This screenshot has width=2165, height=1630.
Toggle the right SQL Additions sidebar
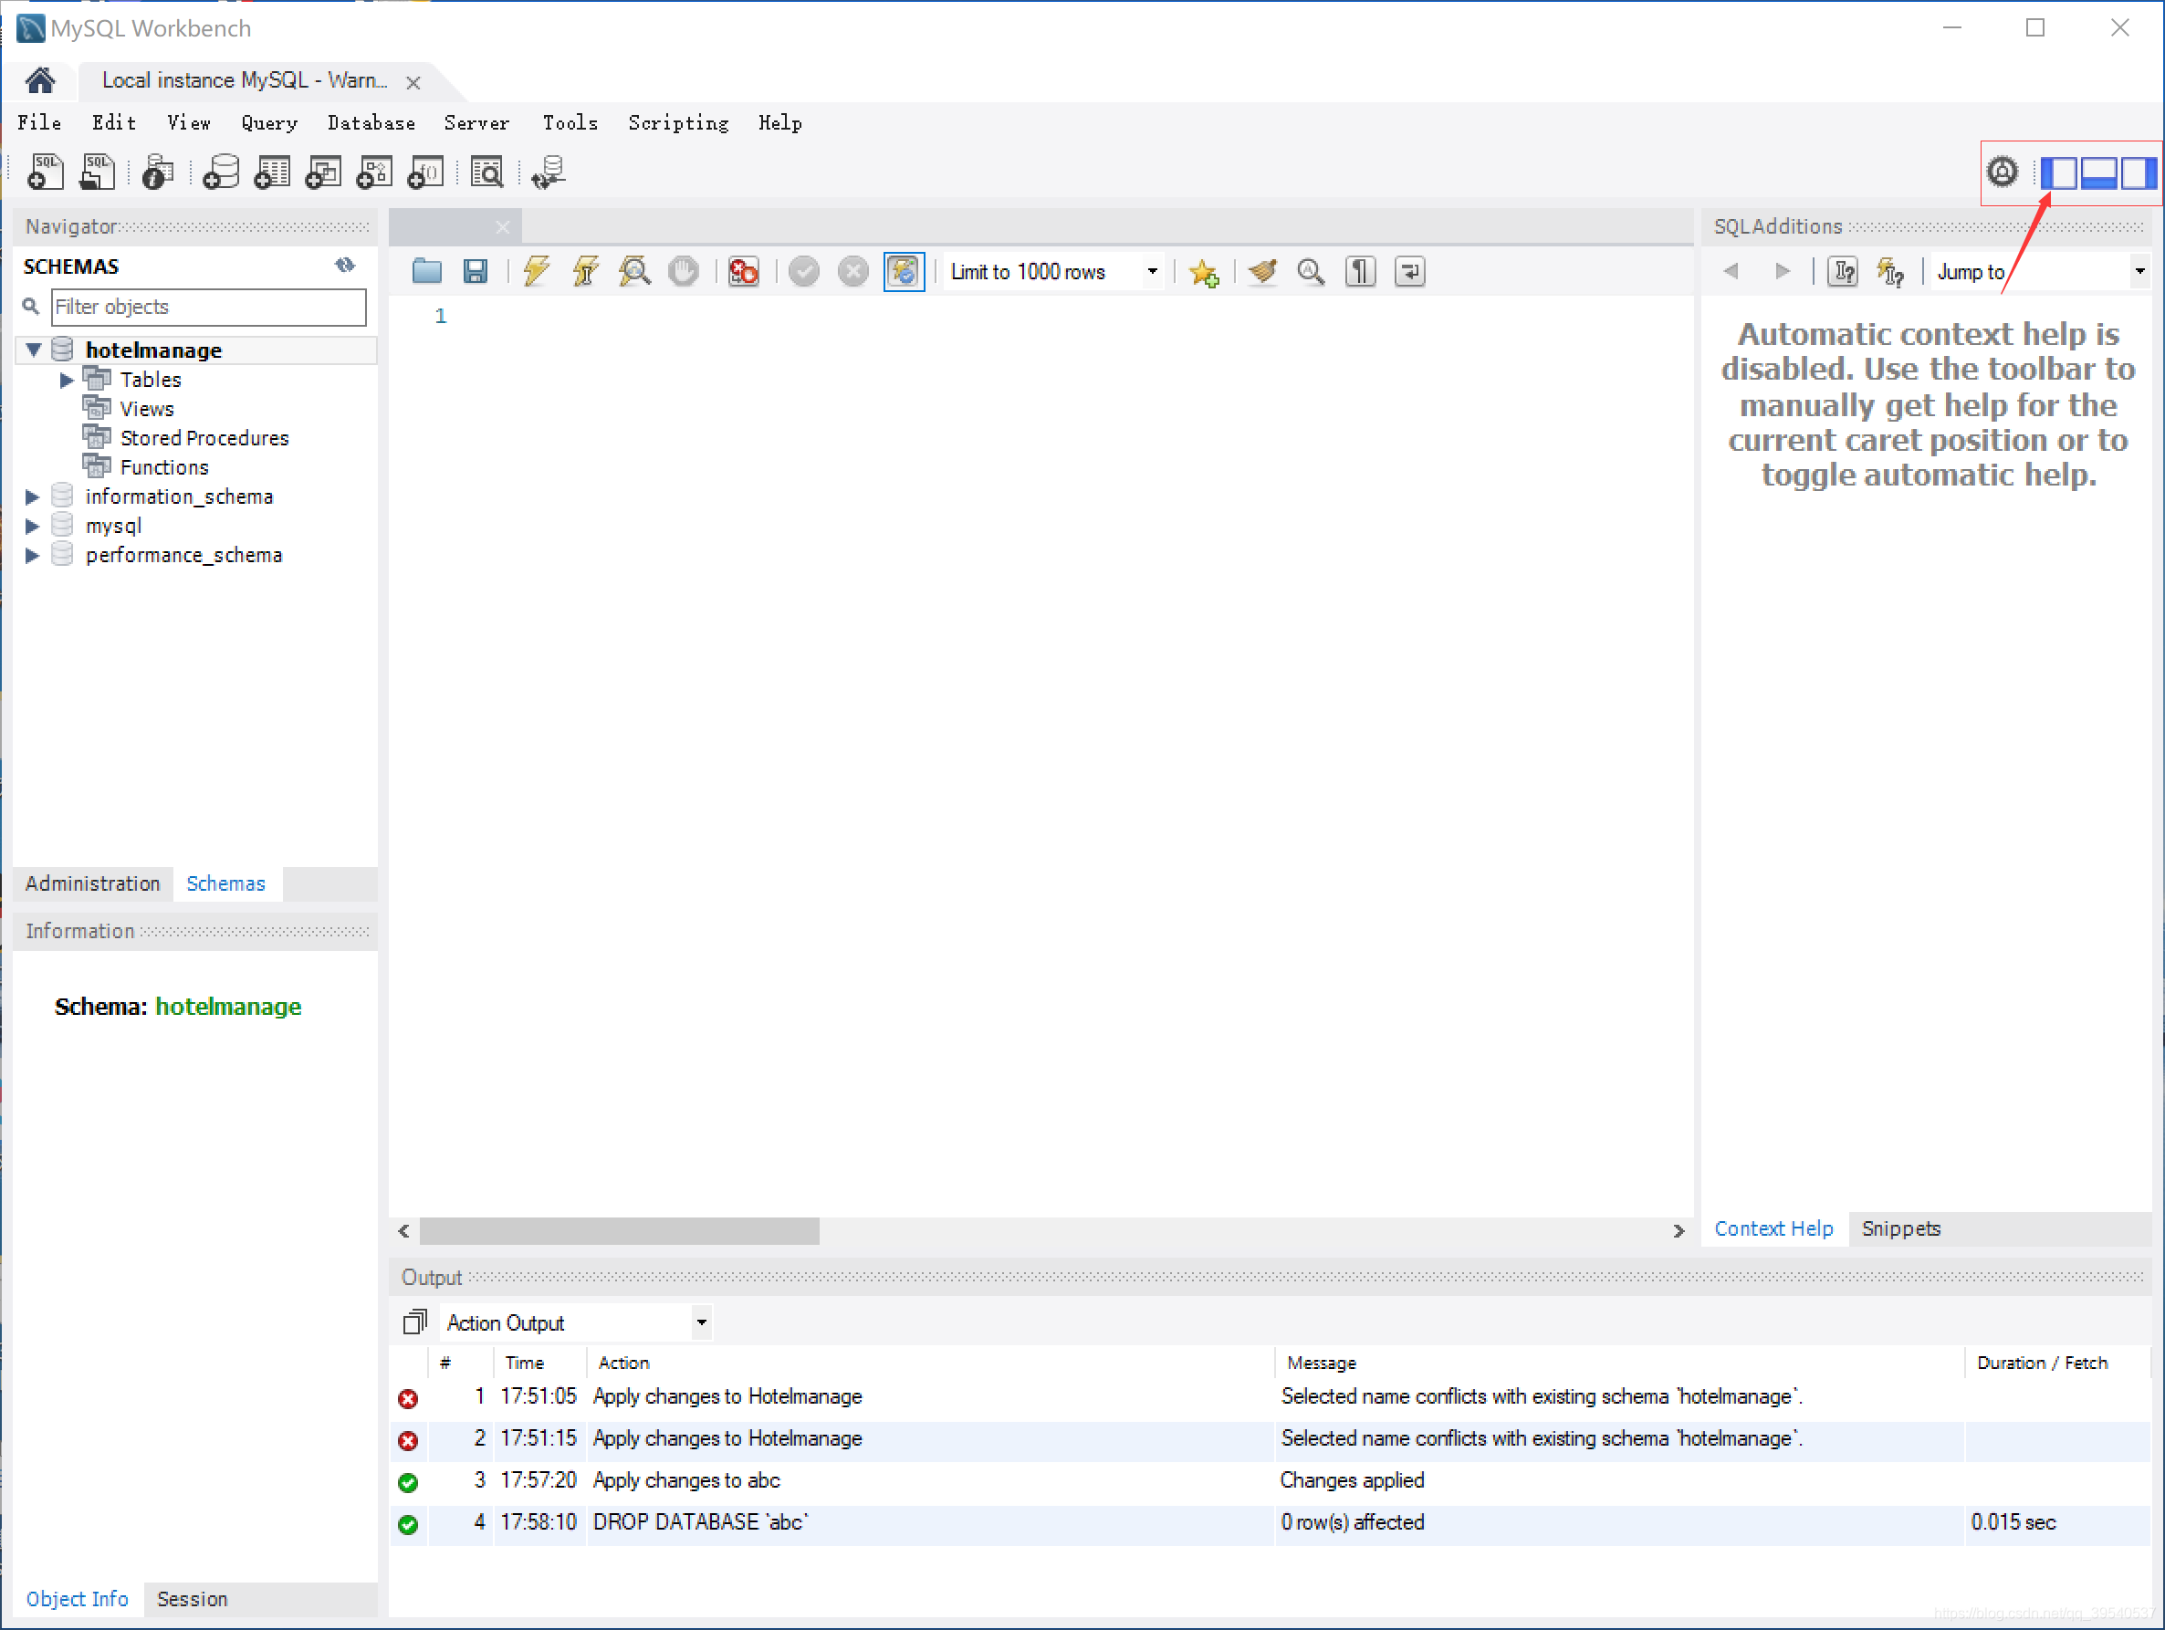[2139, 173]
